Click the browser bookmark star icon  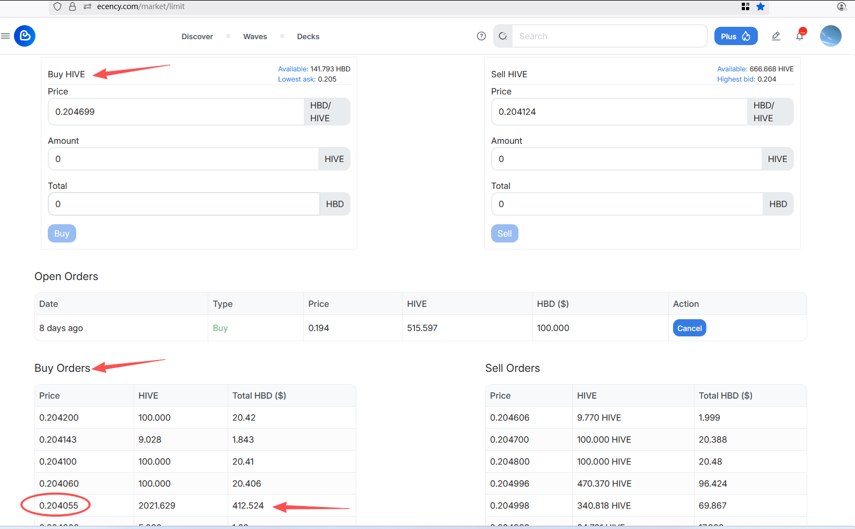[761, 6]
